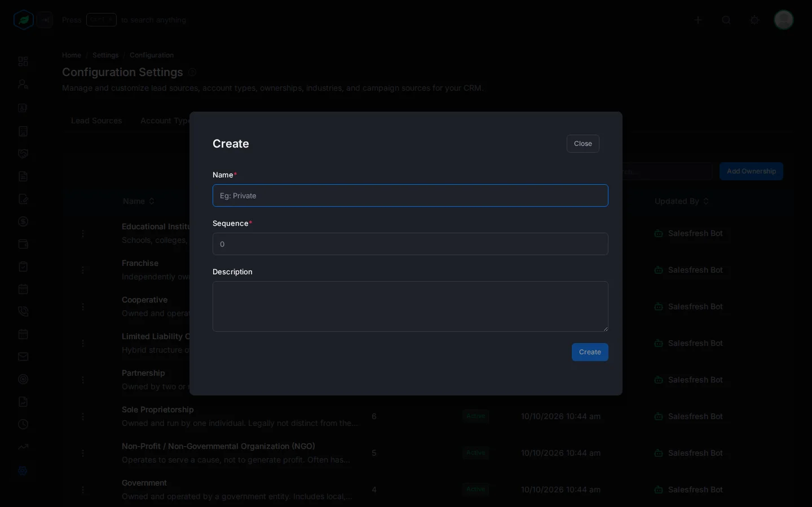Open the wallet icon in the sidebar
The width and height of the screenshot is (812, 507).
click(x=23, y=244)
